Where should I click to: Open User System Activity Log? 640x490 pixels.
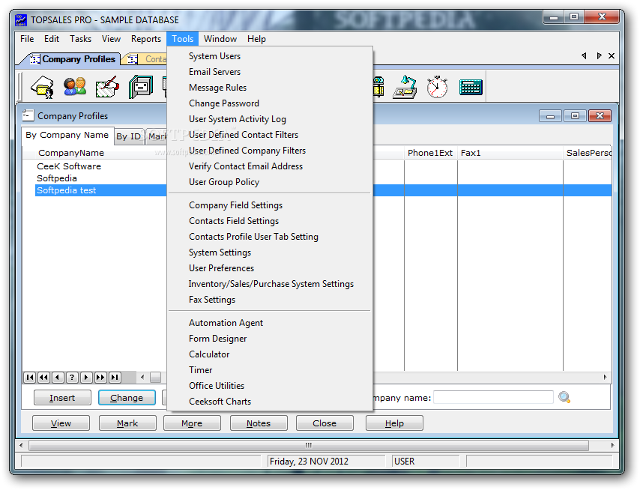[x=270, y=119]
